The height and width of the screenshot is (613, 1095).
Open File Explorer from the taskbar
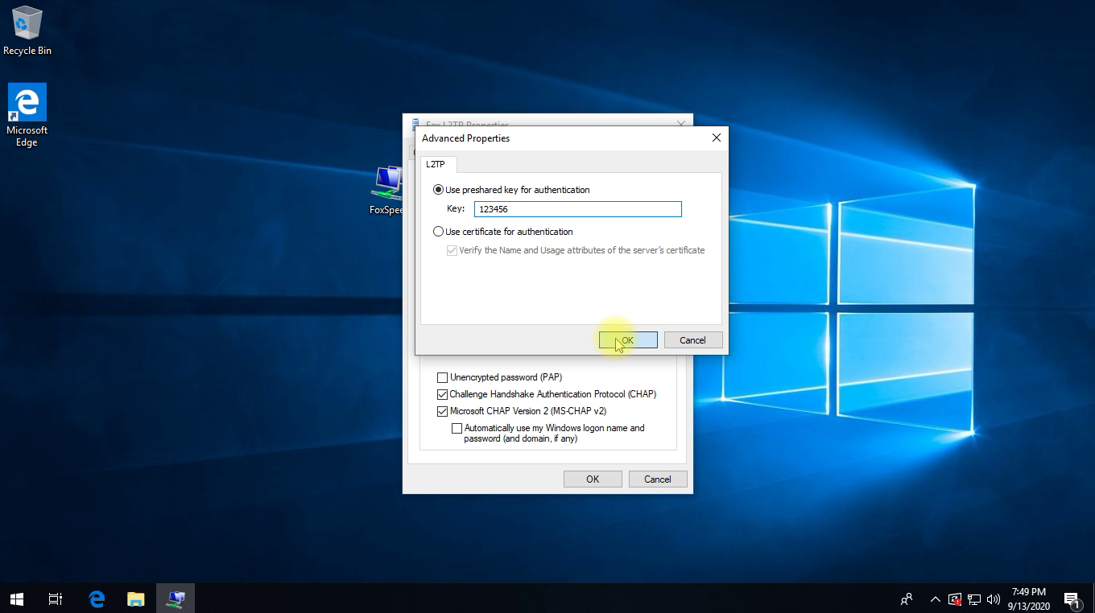(136, 599)
